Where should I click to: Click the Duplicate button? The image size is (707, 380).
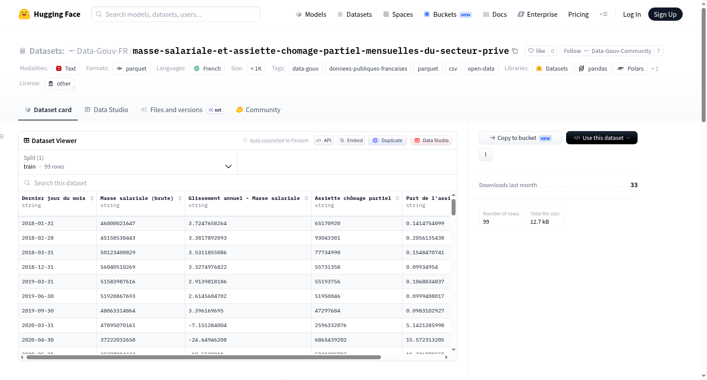pos(387,140)
